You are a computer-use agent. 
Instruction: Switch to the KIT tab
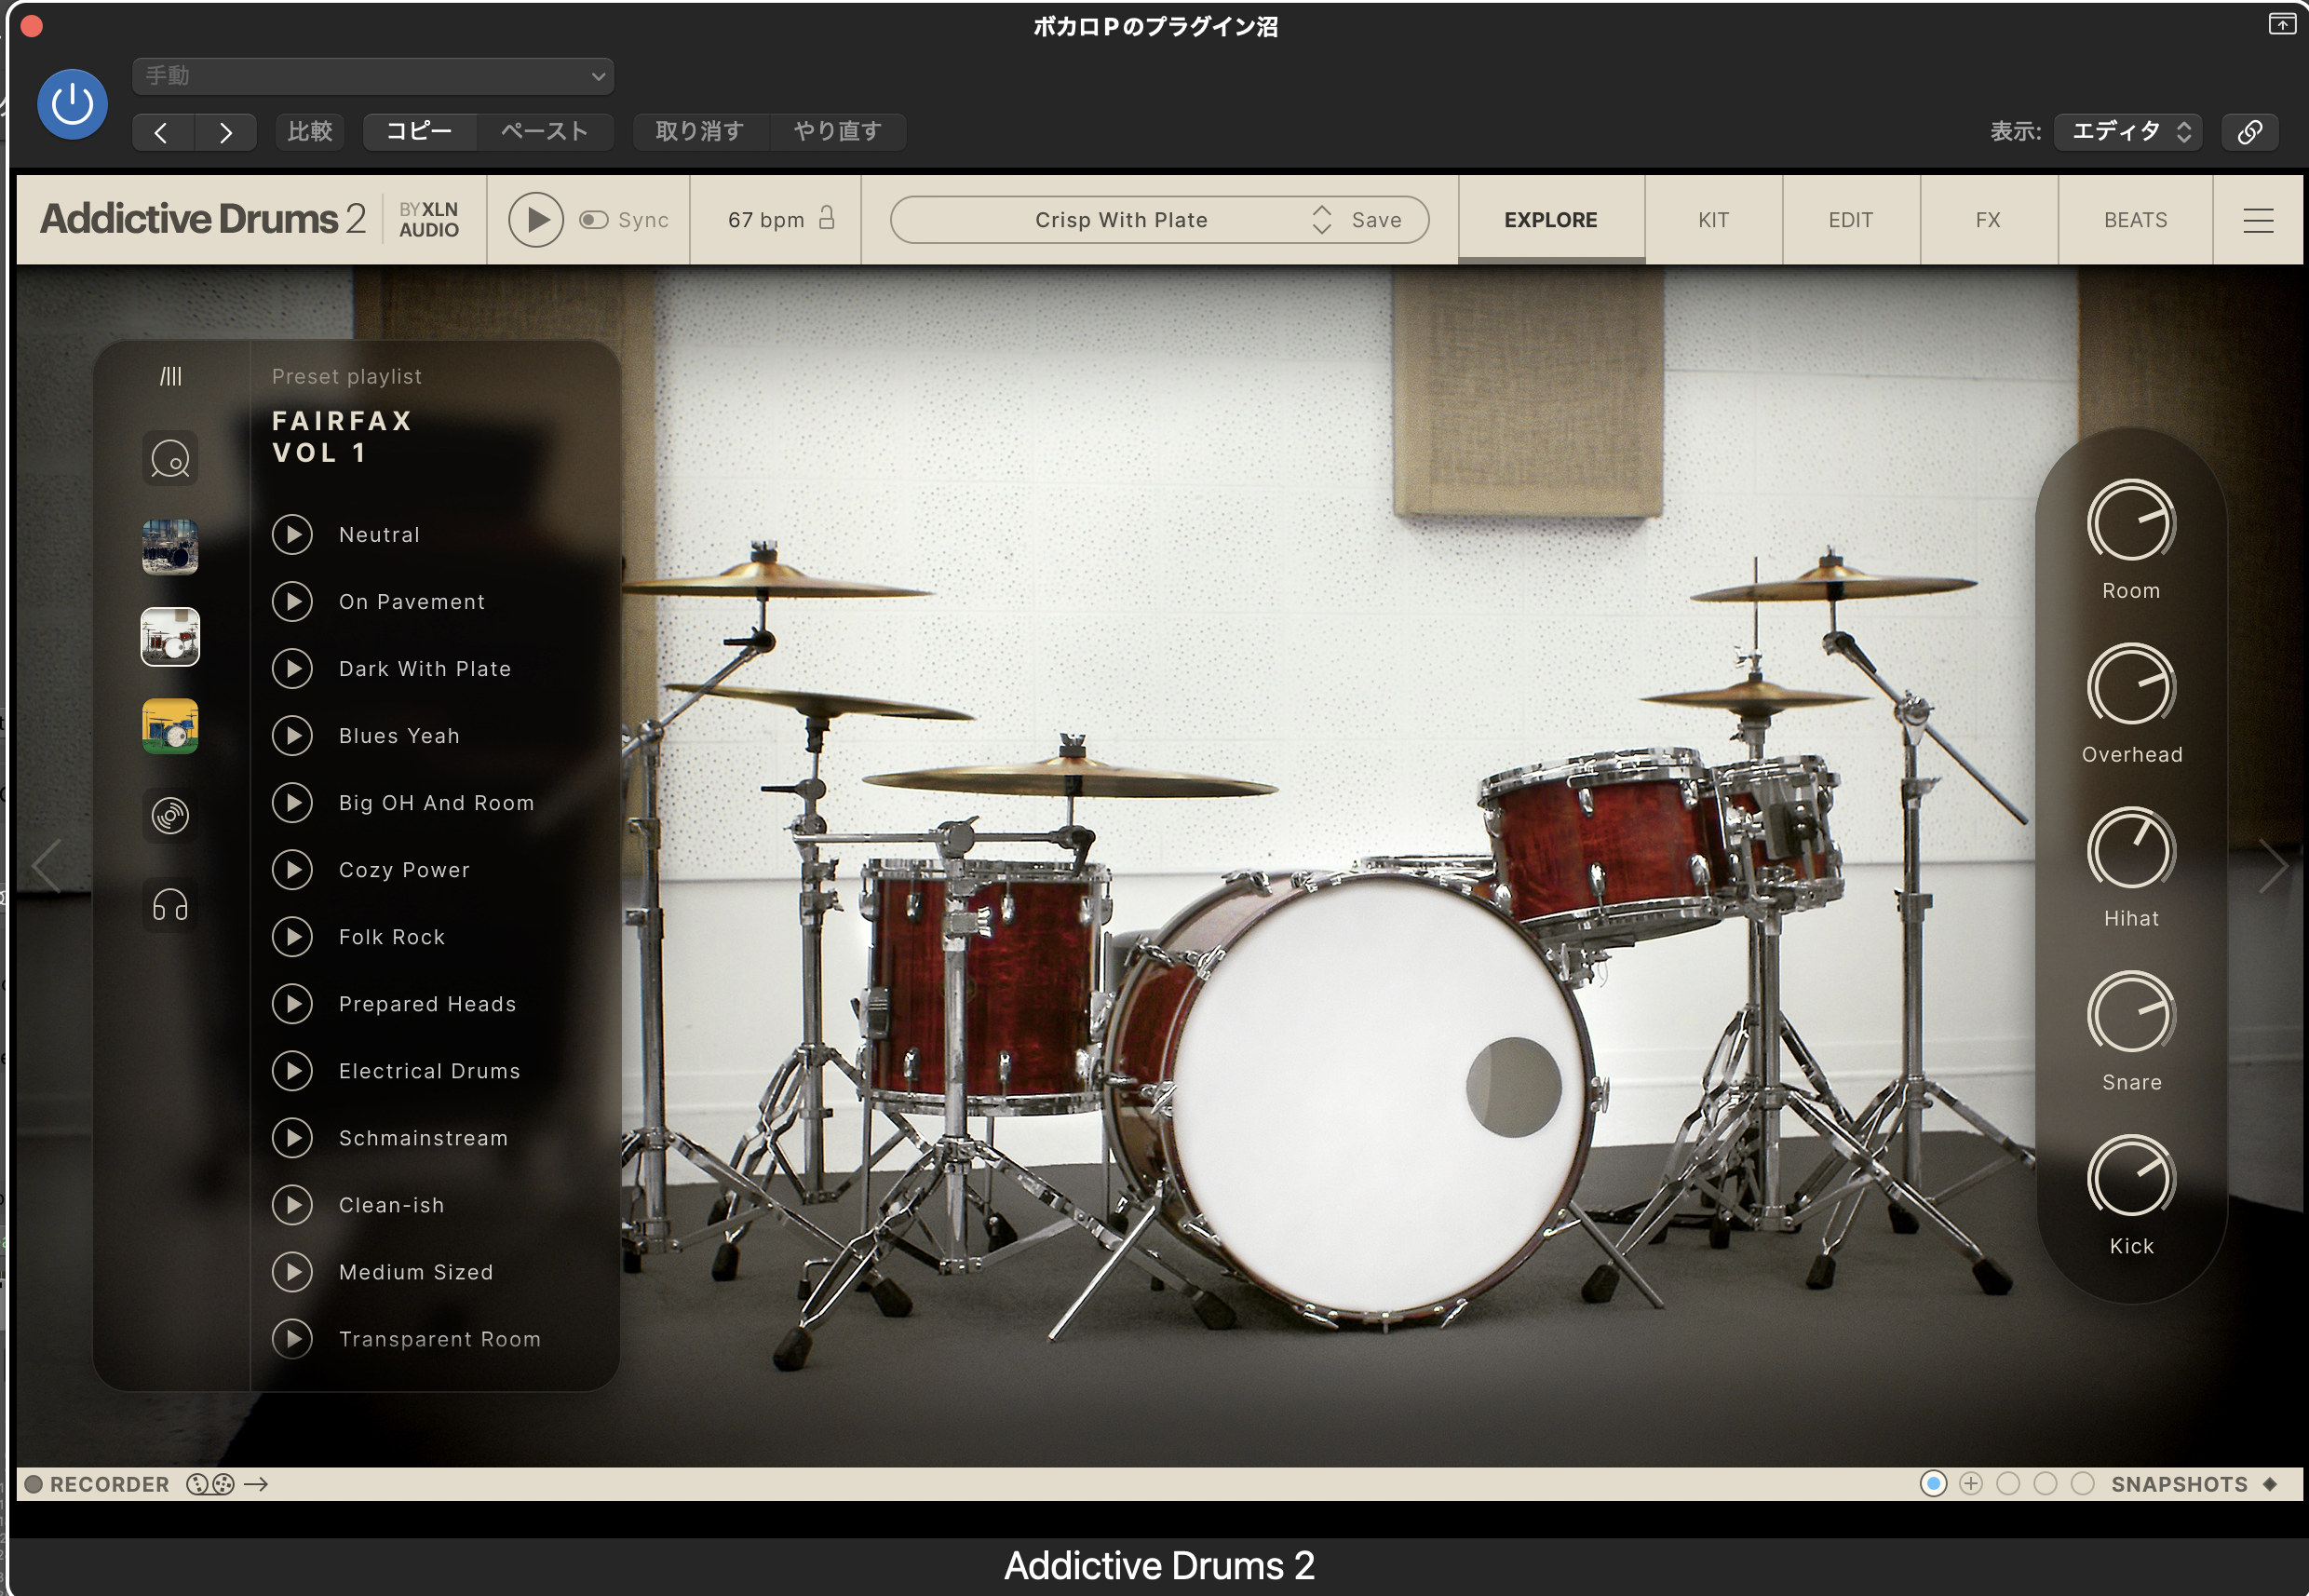(1714, 220)
